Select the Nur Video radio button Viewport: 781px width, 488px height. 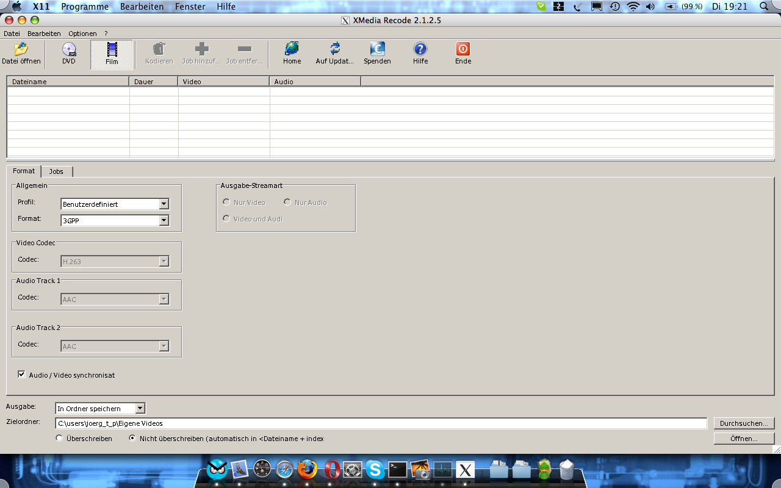click(x=226, y=202)
